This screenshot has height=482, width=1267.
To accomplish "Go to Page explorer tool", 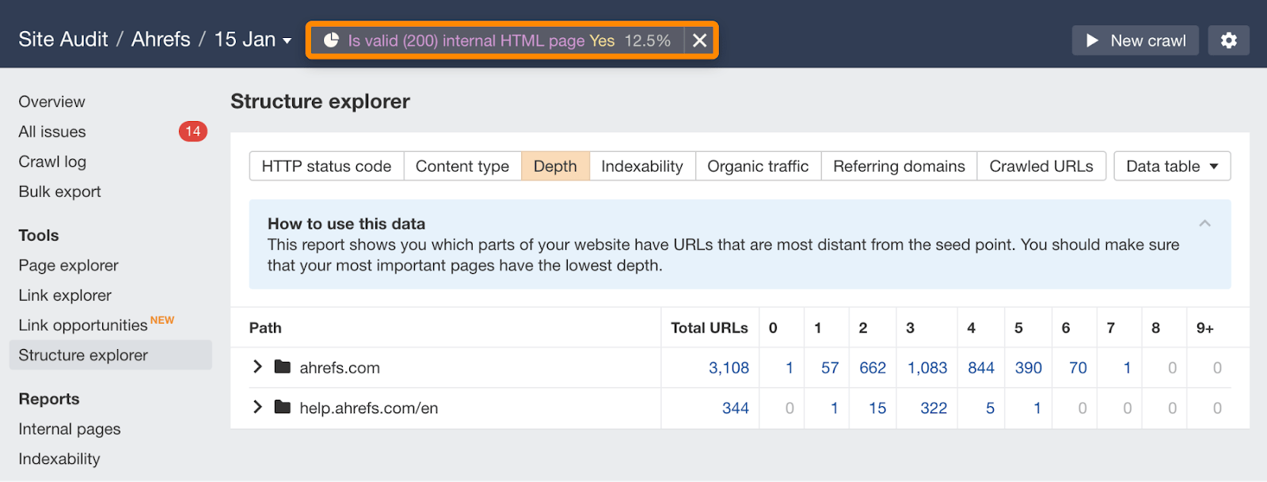I will click(x=69, y=265).
